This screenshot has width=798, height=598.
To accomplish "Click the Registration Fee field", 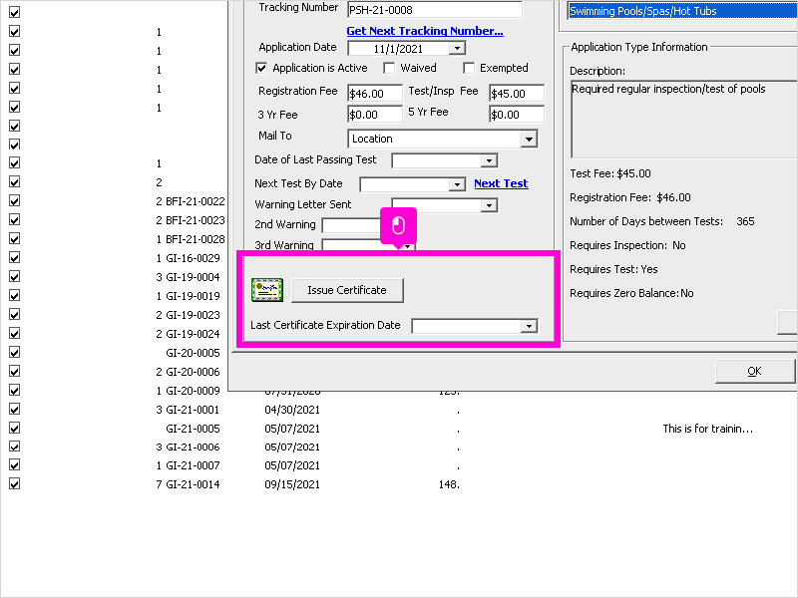I will coord(375,94).
